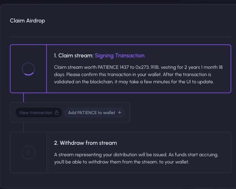Viewport: 236px width, 189px height.
Task: Click the plus icon beside Add PATIENCE to wallet
Action: 120,113
